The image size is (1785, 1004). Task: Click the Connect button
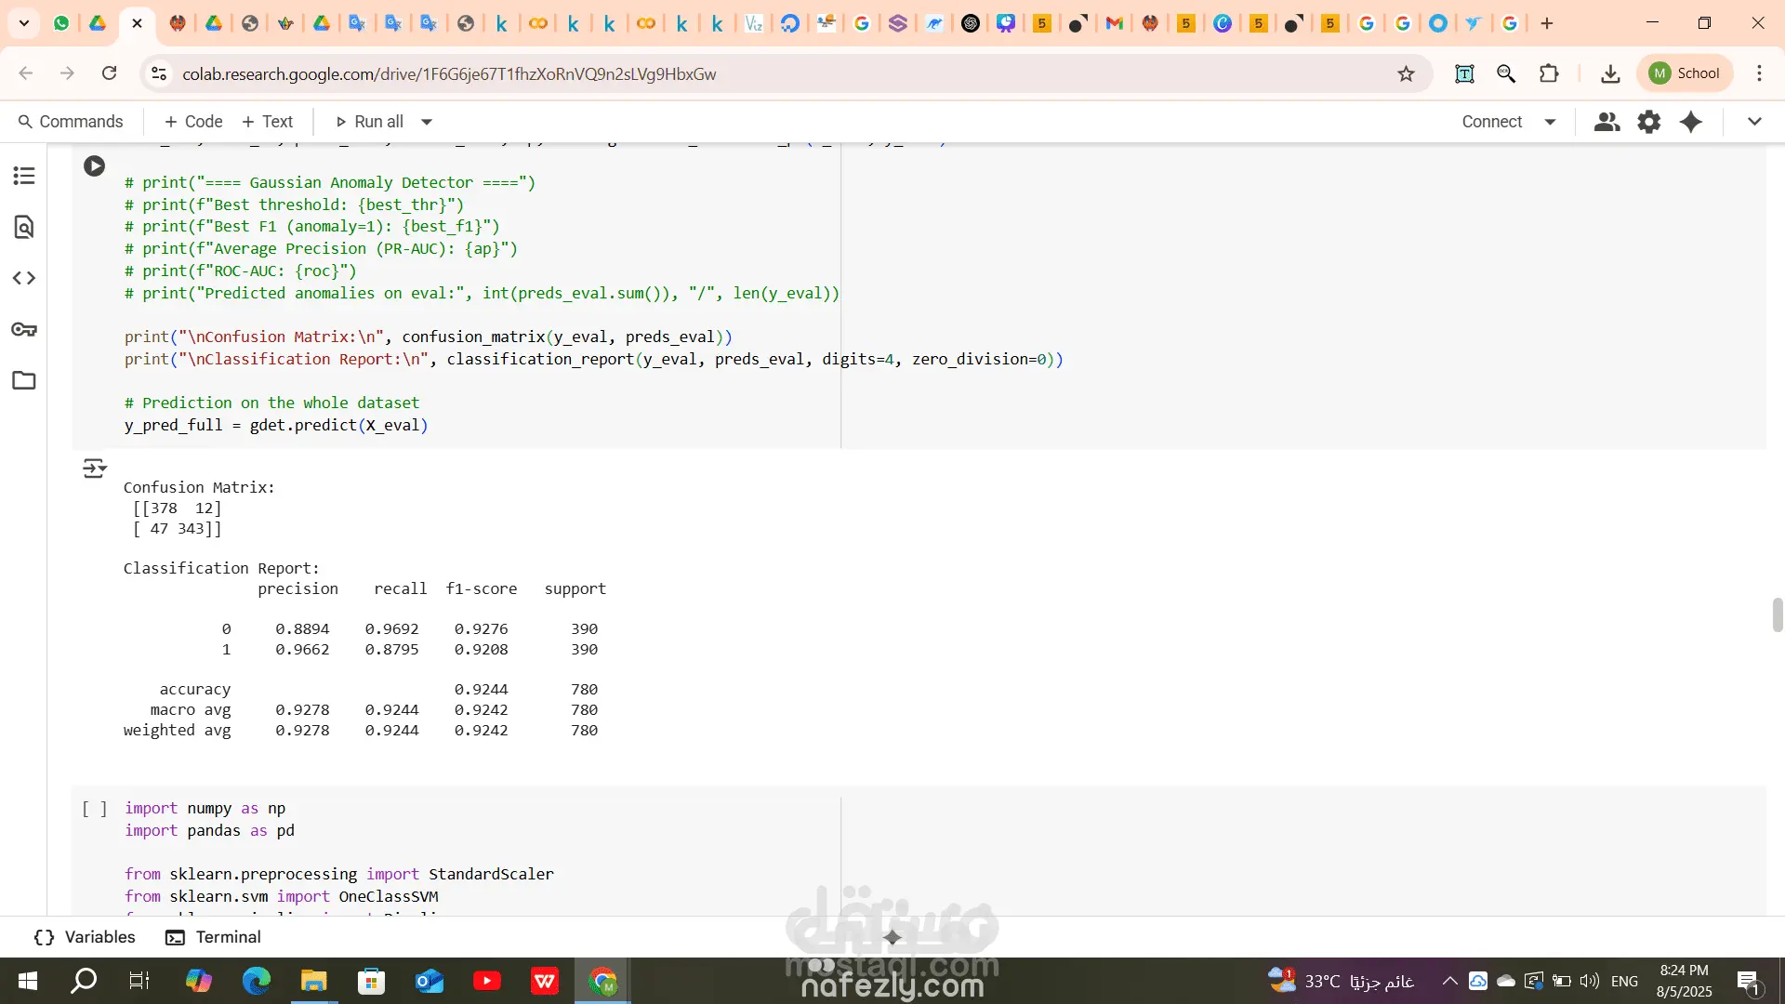[1491, 122]
